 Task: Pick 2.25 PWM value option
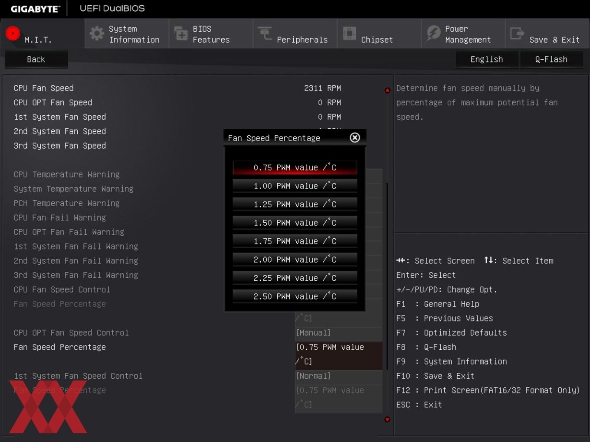(x=295, y=278)
